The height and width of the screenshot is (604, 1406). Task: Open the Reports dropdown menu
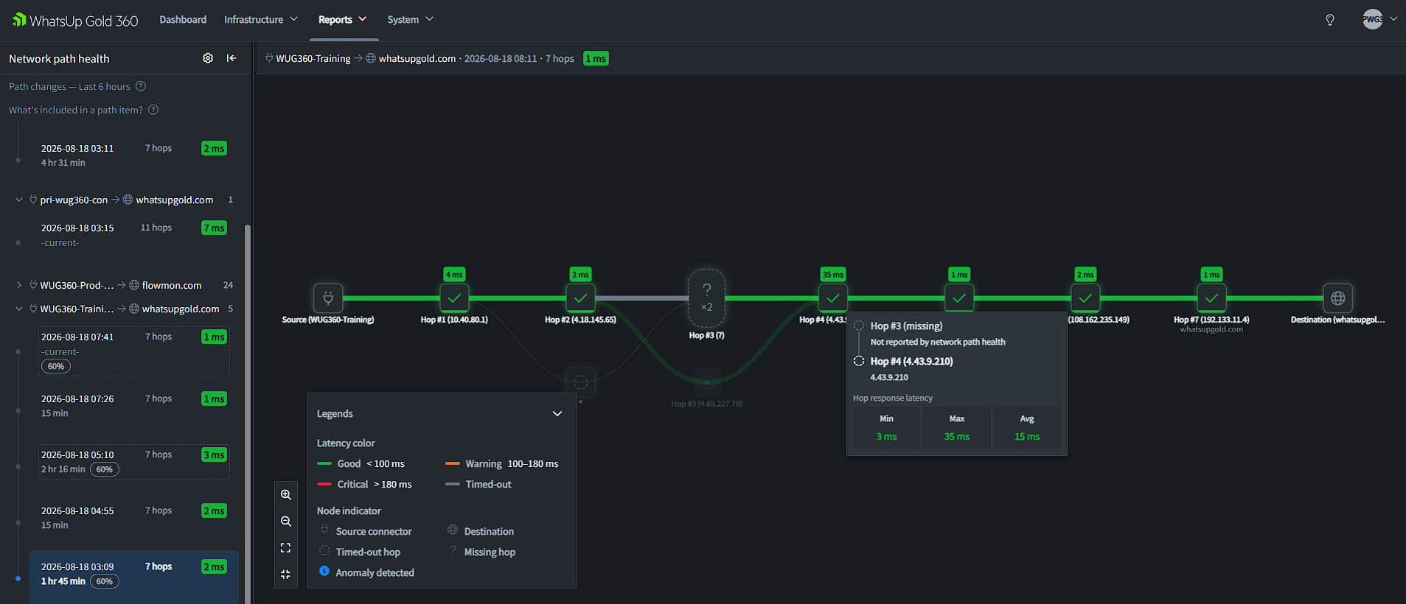tap(343, 20)
